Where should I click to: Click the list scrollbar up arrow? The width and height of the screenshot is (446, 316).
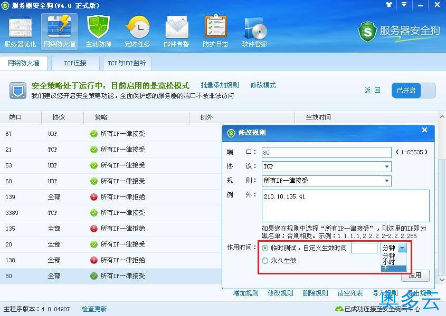pyautogui.click(x=442, y=117)
